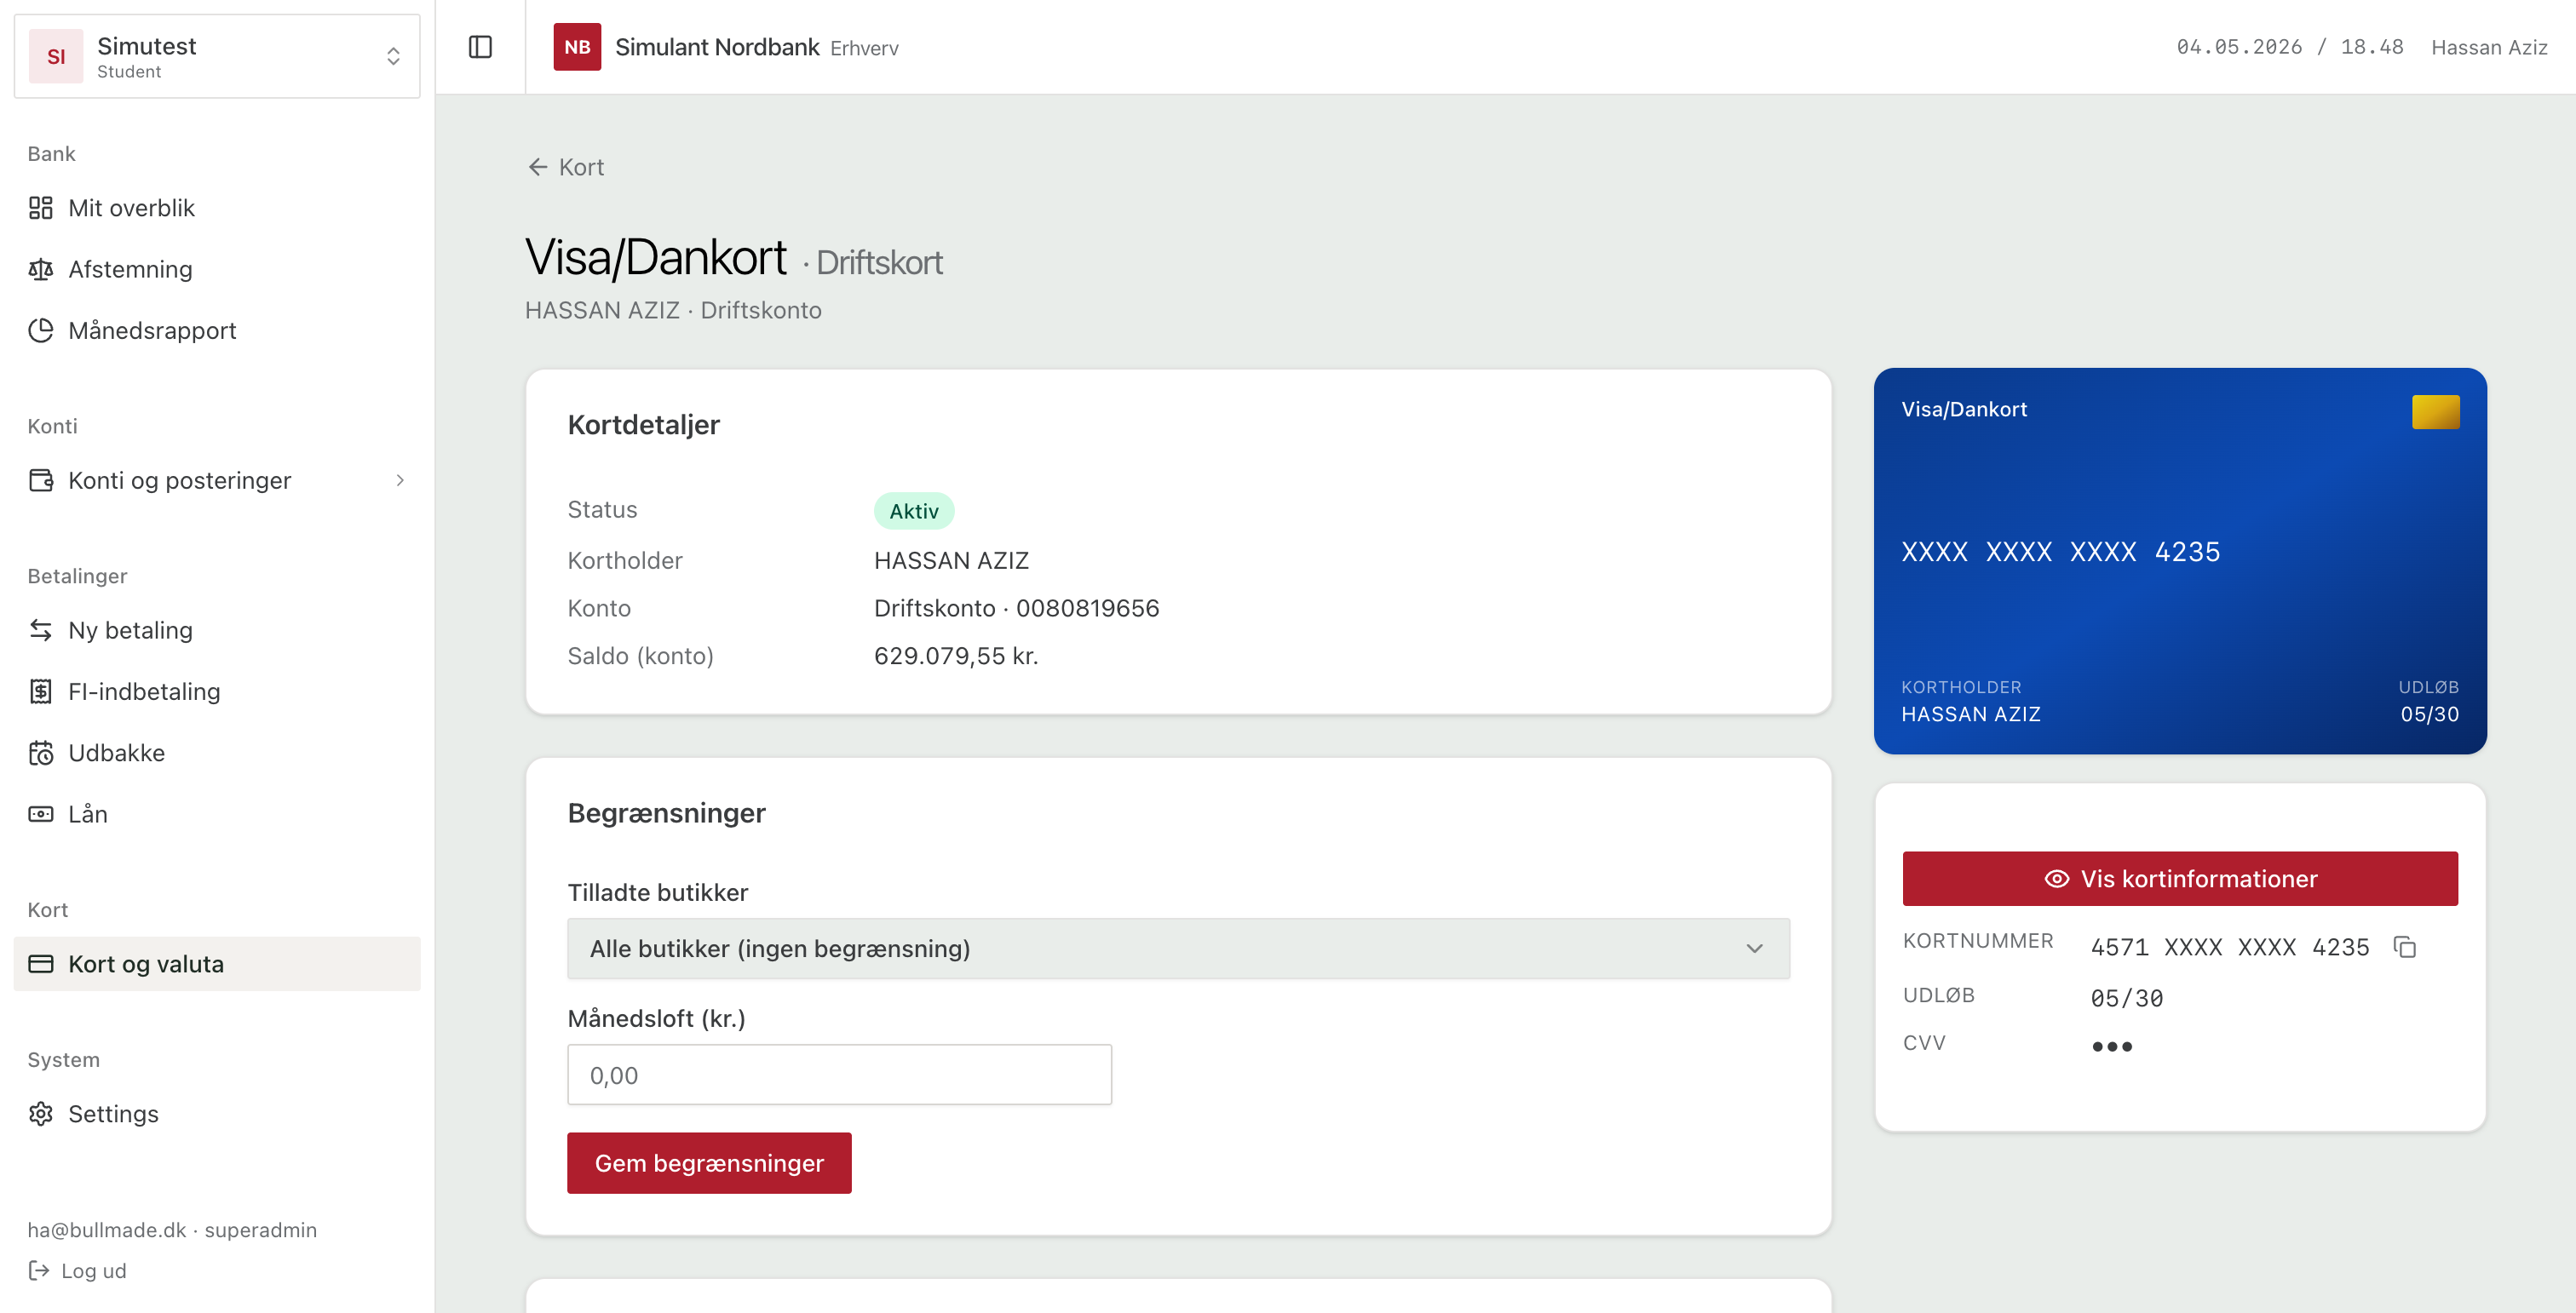Click Gem begrænsninger button
Screen dimensions: 2576x1313
click(x=709, y=1162)
